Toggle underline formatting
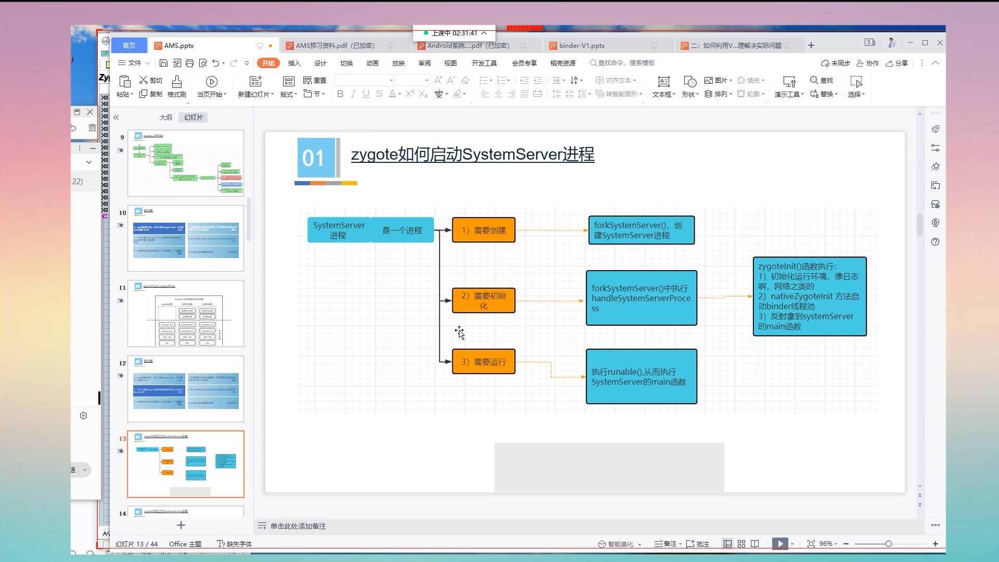The image size is (999, 562). [x=366, y=94]
